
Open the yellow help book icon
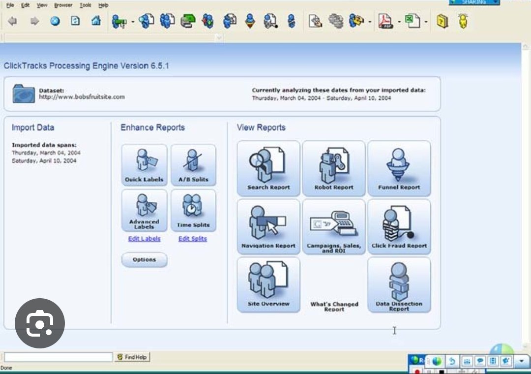(x=442, y=21)
